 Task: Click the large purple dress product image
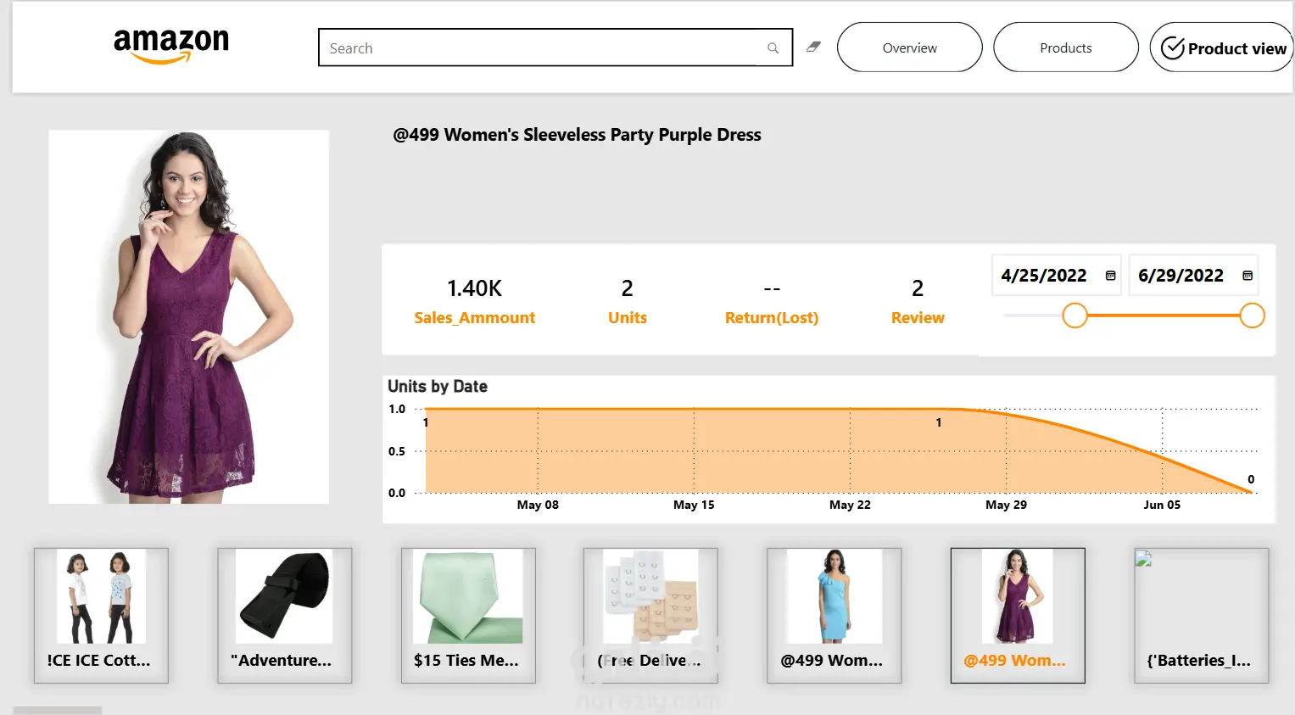(x=188, y=316)
